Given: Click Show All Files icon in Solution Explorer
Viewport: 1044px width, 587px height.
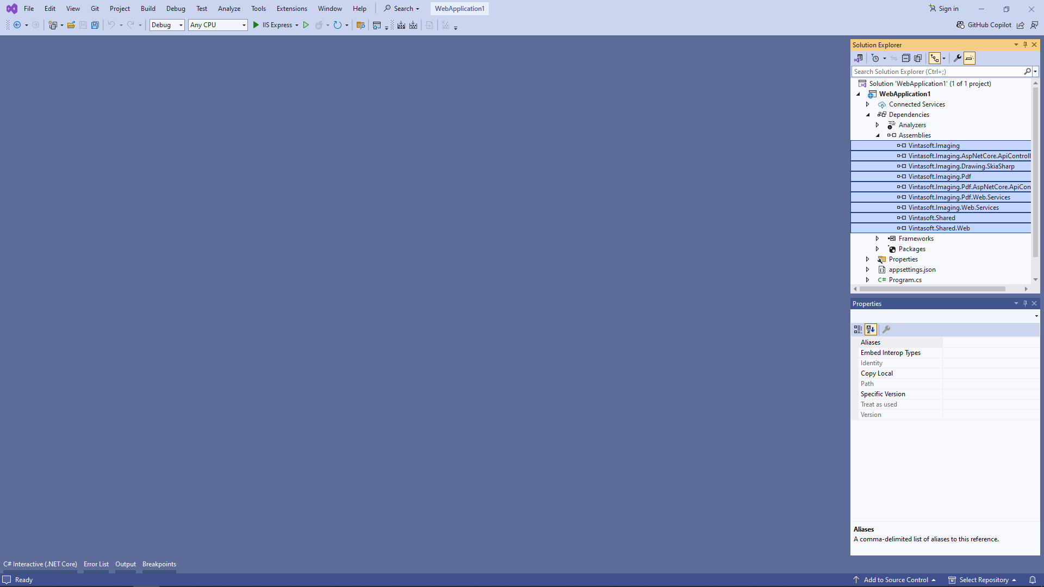Looking at the screenshot, I should (x=918, y=58).
